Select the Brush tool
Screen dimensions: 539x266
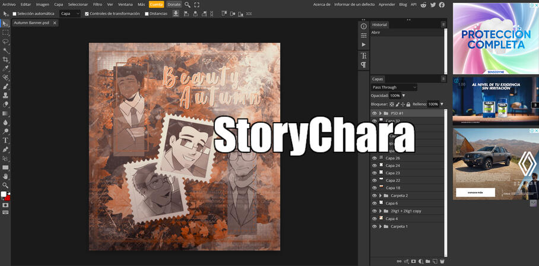point(5,86)
